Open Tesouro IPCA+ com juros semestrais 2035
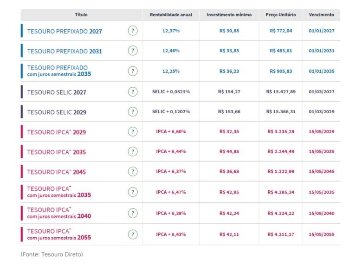 (59, 192)
